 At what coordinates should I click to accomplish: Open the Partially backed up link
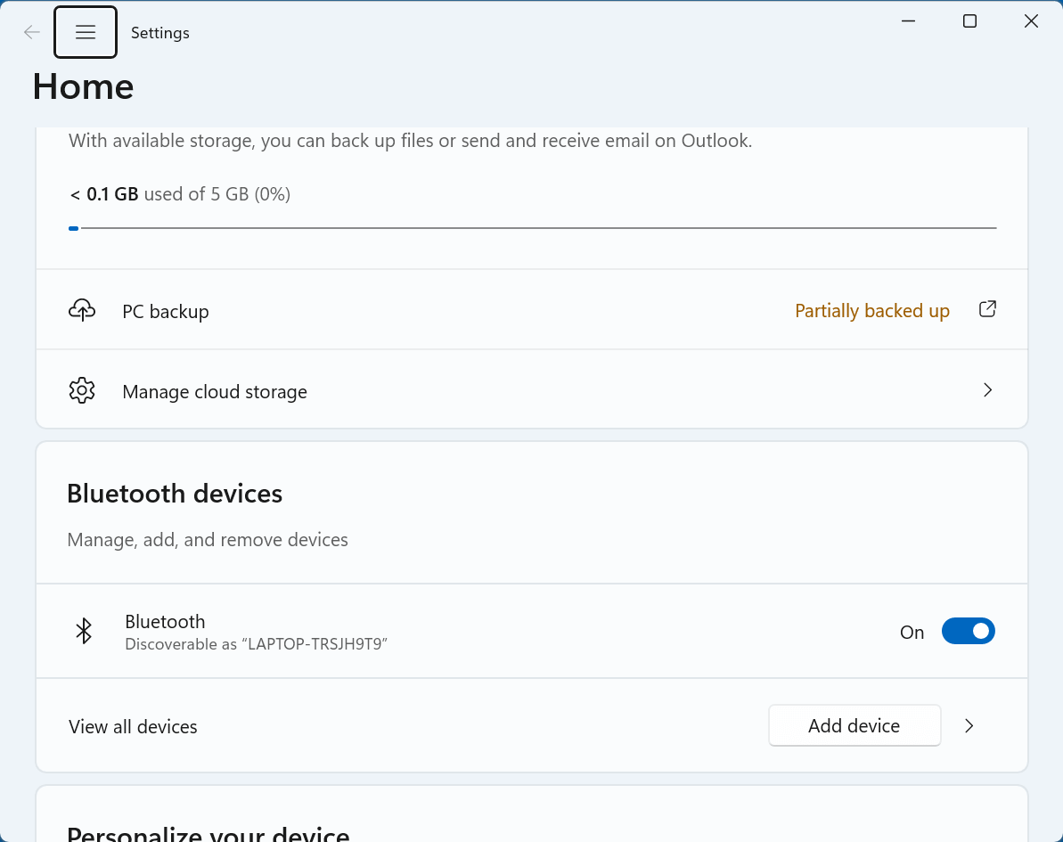[x=871, y=310]
